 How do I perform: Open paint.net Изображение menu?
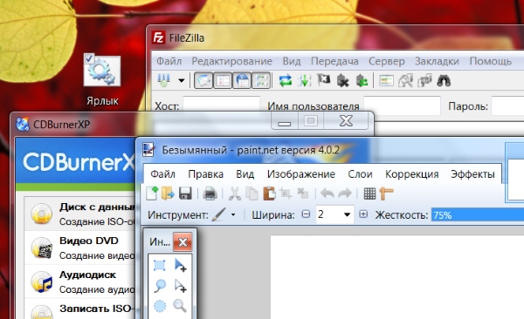301,173
